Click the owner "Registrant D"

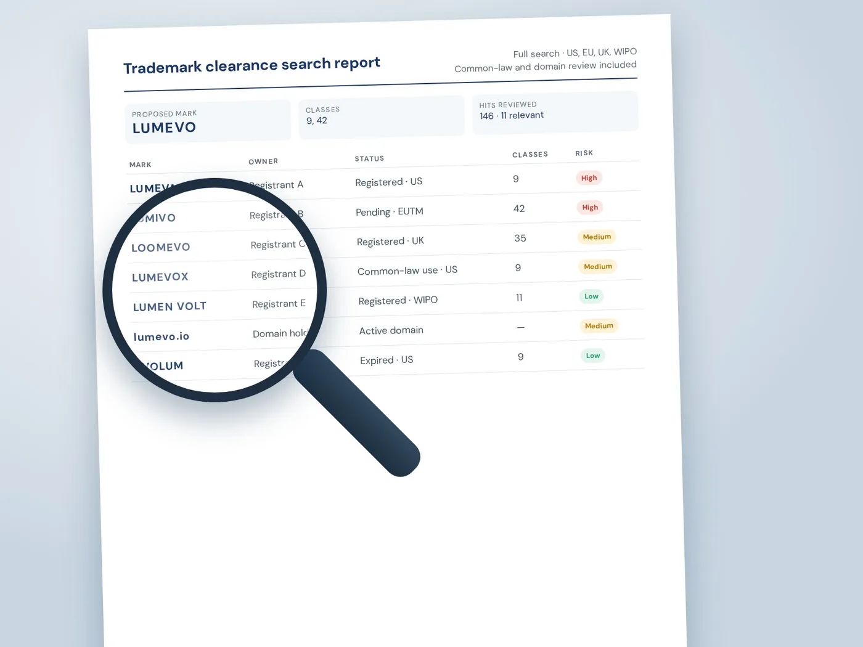click(279, 274)
